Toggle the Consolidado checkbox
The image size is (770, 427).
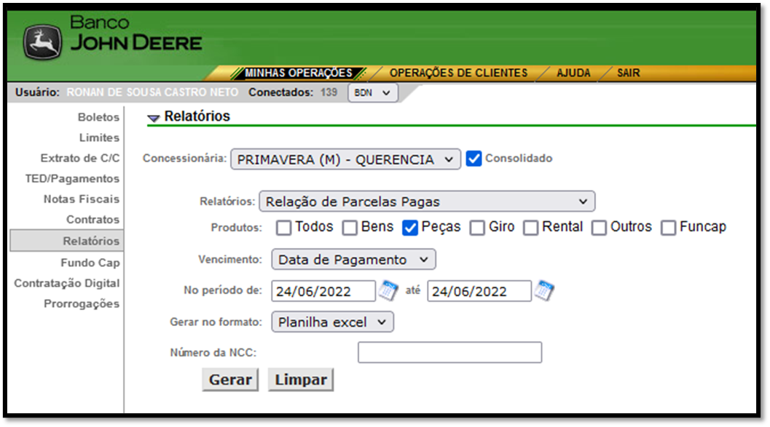[474, 159]
